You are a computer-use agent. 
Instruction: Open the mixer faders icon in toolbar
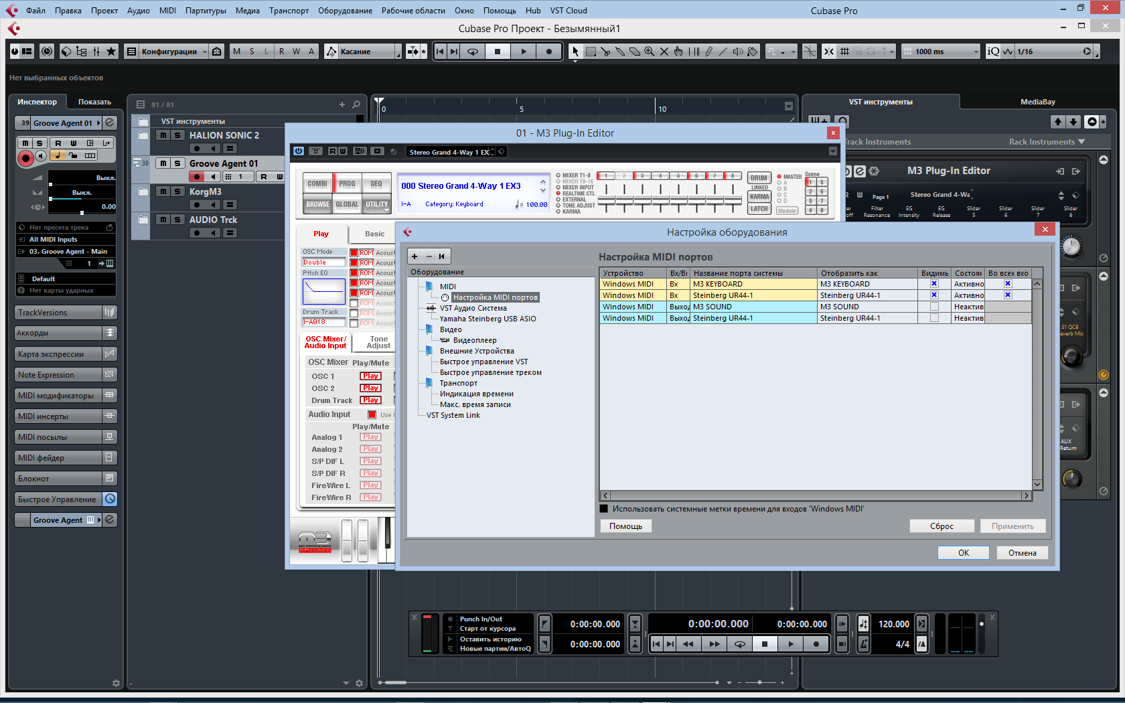click(x=96, y=52)
